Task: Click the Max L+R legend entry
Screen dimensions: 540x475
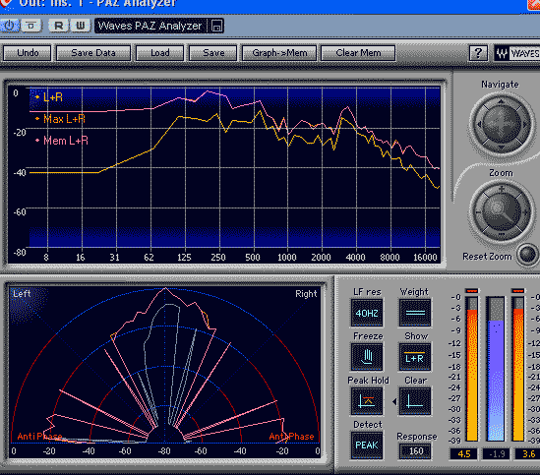Action: click(60, 119)
